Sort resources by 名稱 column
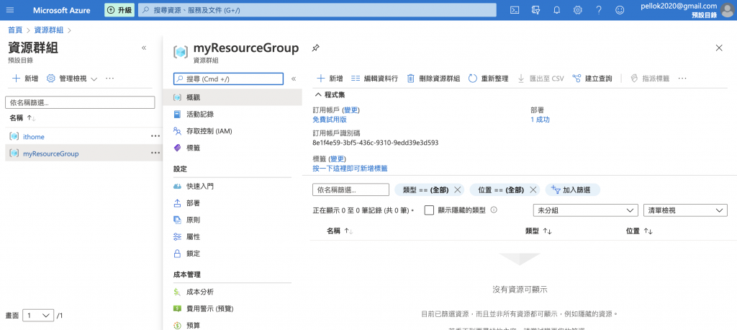Viewport: 737px width, 330px height. click(x=340, y=231)
